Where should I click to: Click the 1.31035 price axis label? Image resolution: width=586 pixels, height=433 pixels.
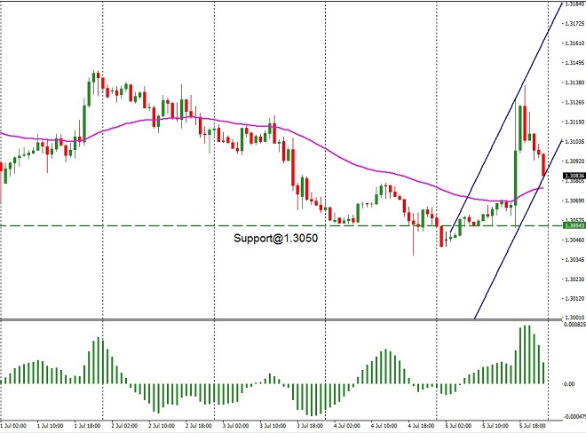pyautogui.click(x=574, y=142)
